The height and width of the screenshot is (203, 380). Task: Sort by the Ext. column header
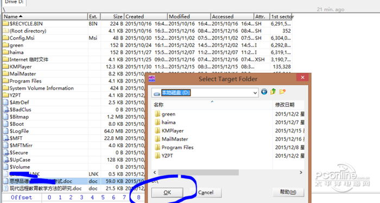click(94, 16)
